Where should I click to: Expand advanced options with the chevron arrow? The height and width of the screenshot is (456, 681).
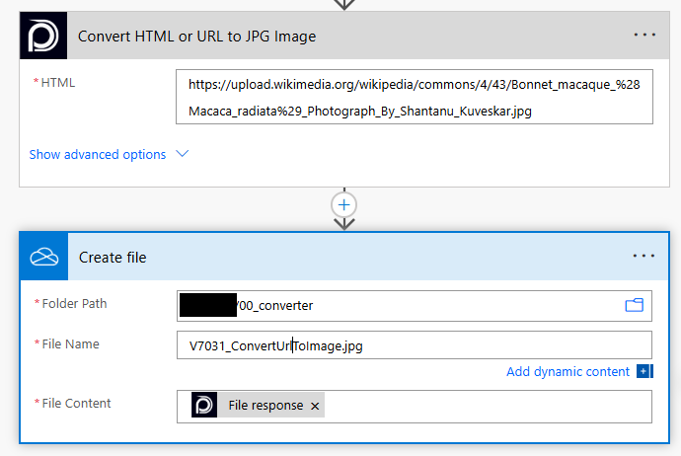point(182,154)
